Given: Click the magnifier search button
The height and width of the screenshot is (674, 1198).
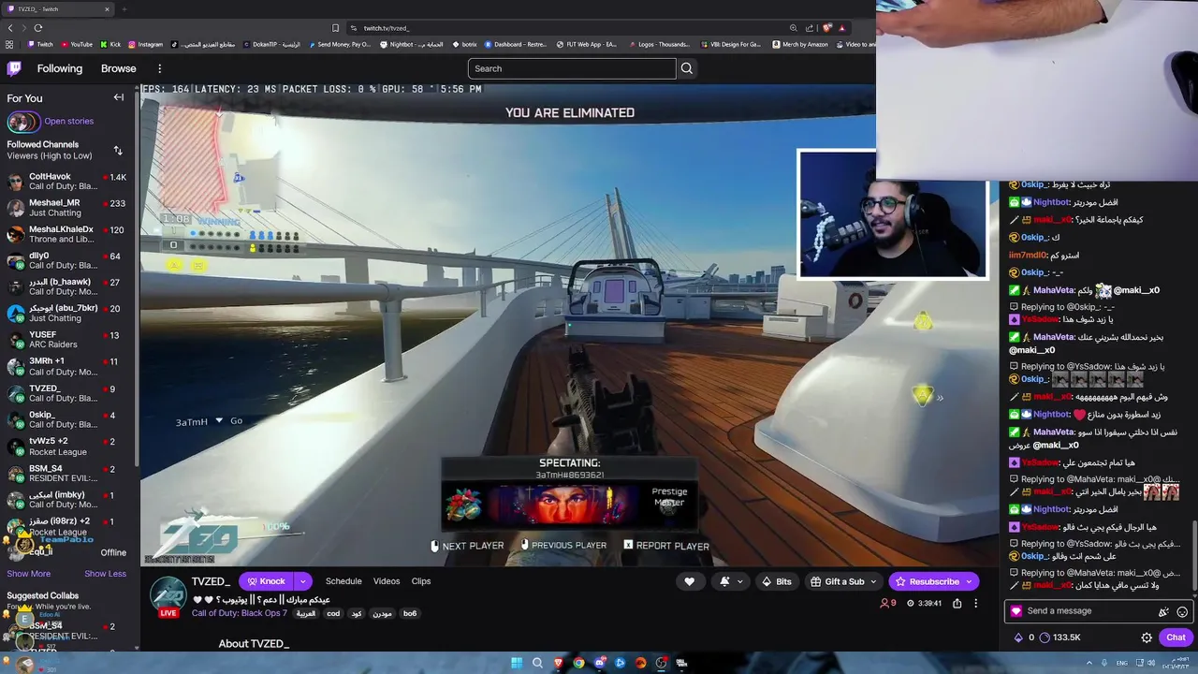Looking at the screenshot, I should [x=687, y=68].
